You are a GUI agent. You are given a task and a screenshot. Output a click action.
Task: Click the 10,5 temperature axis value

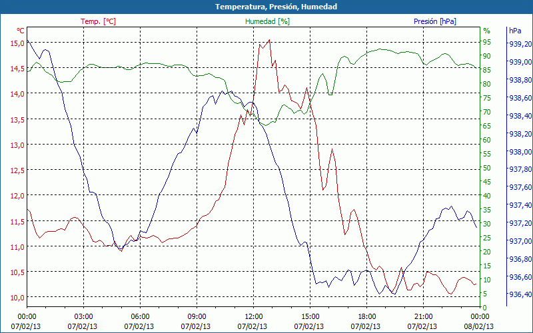coord(18,272)
